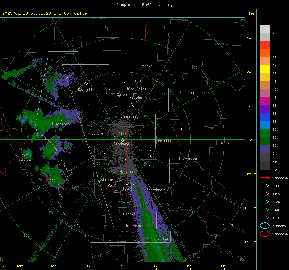Click the Sylvan label on the map
The width and height of the screenshot is (289, 270).
(x=123, y=95)
